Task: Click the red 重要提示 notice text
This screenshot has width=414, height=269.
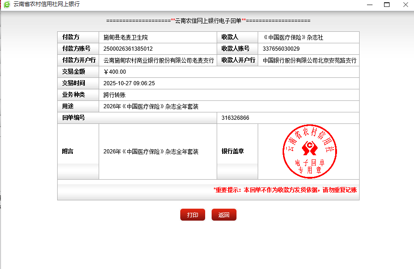Action: 285,190
